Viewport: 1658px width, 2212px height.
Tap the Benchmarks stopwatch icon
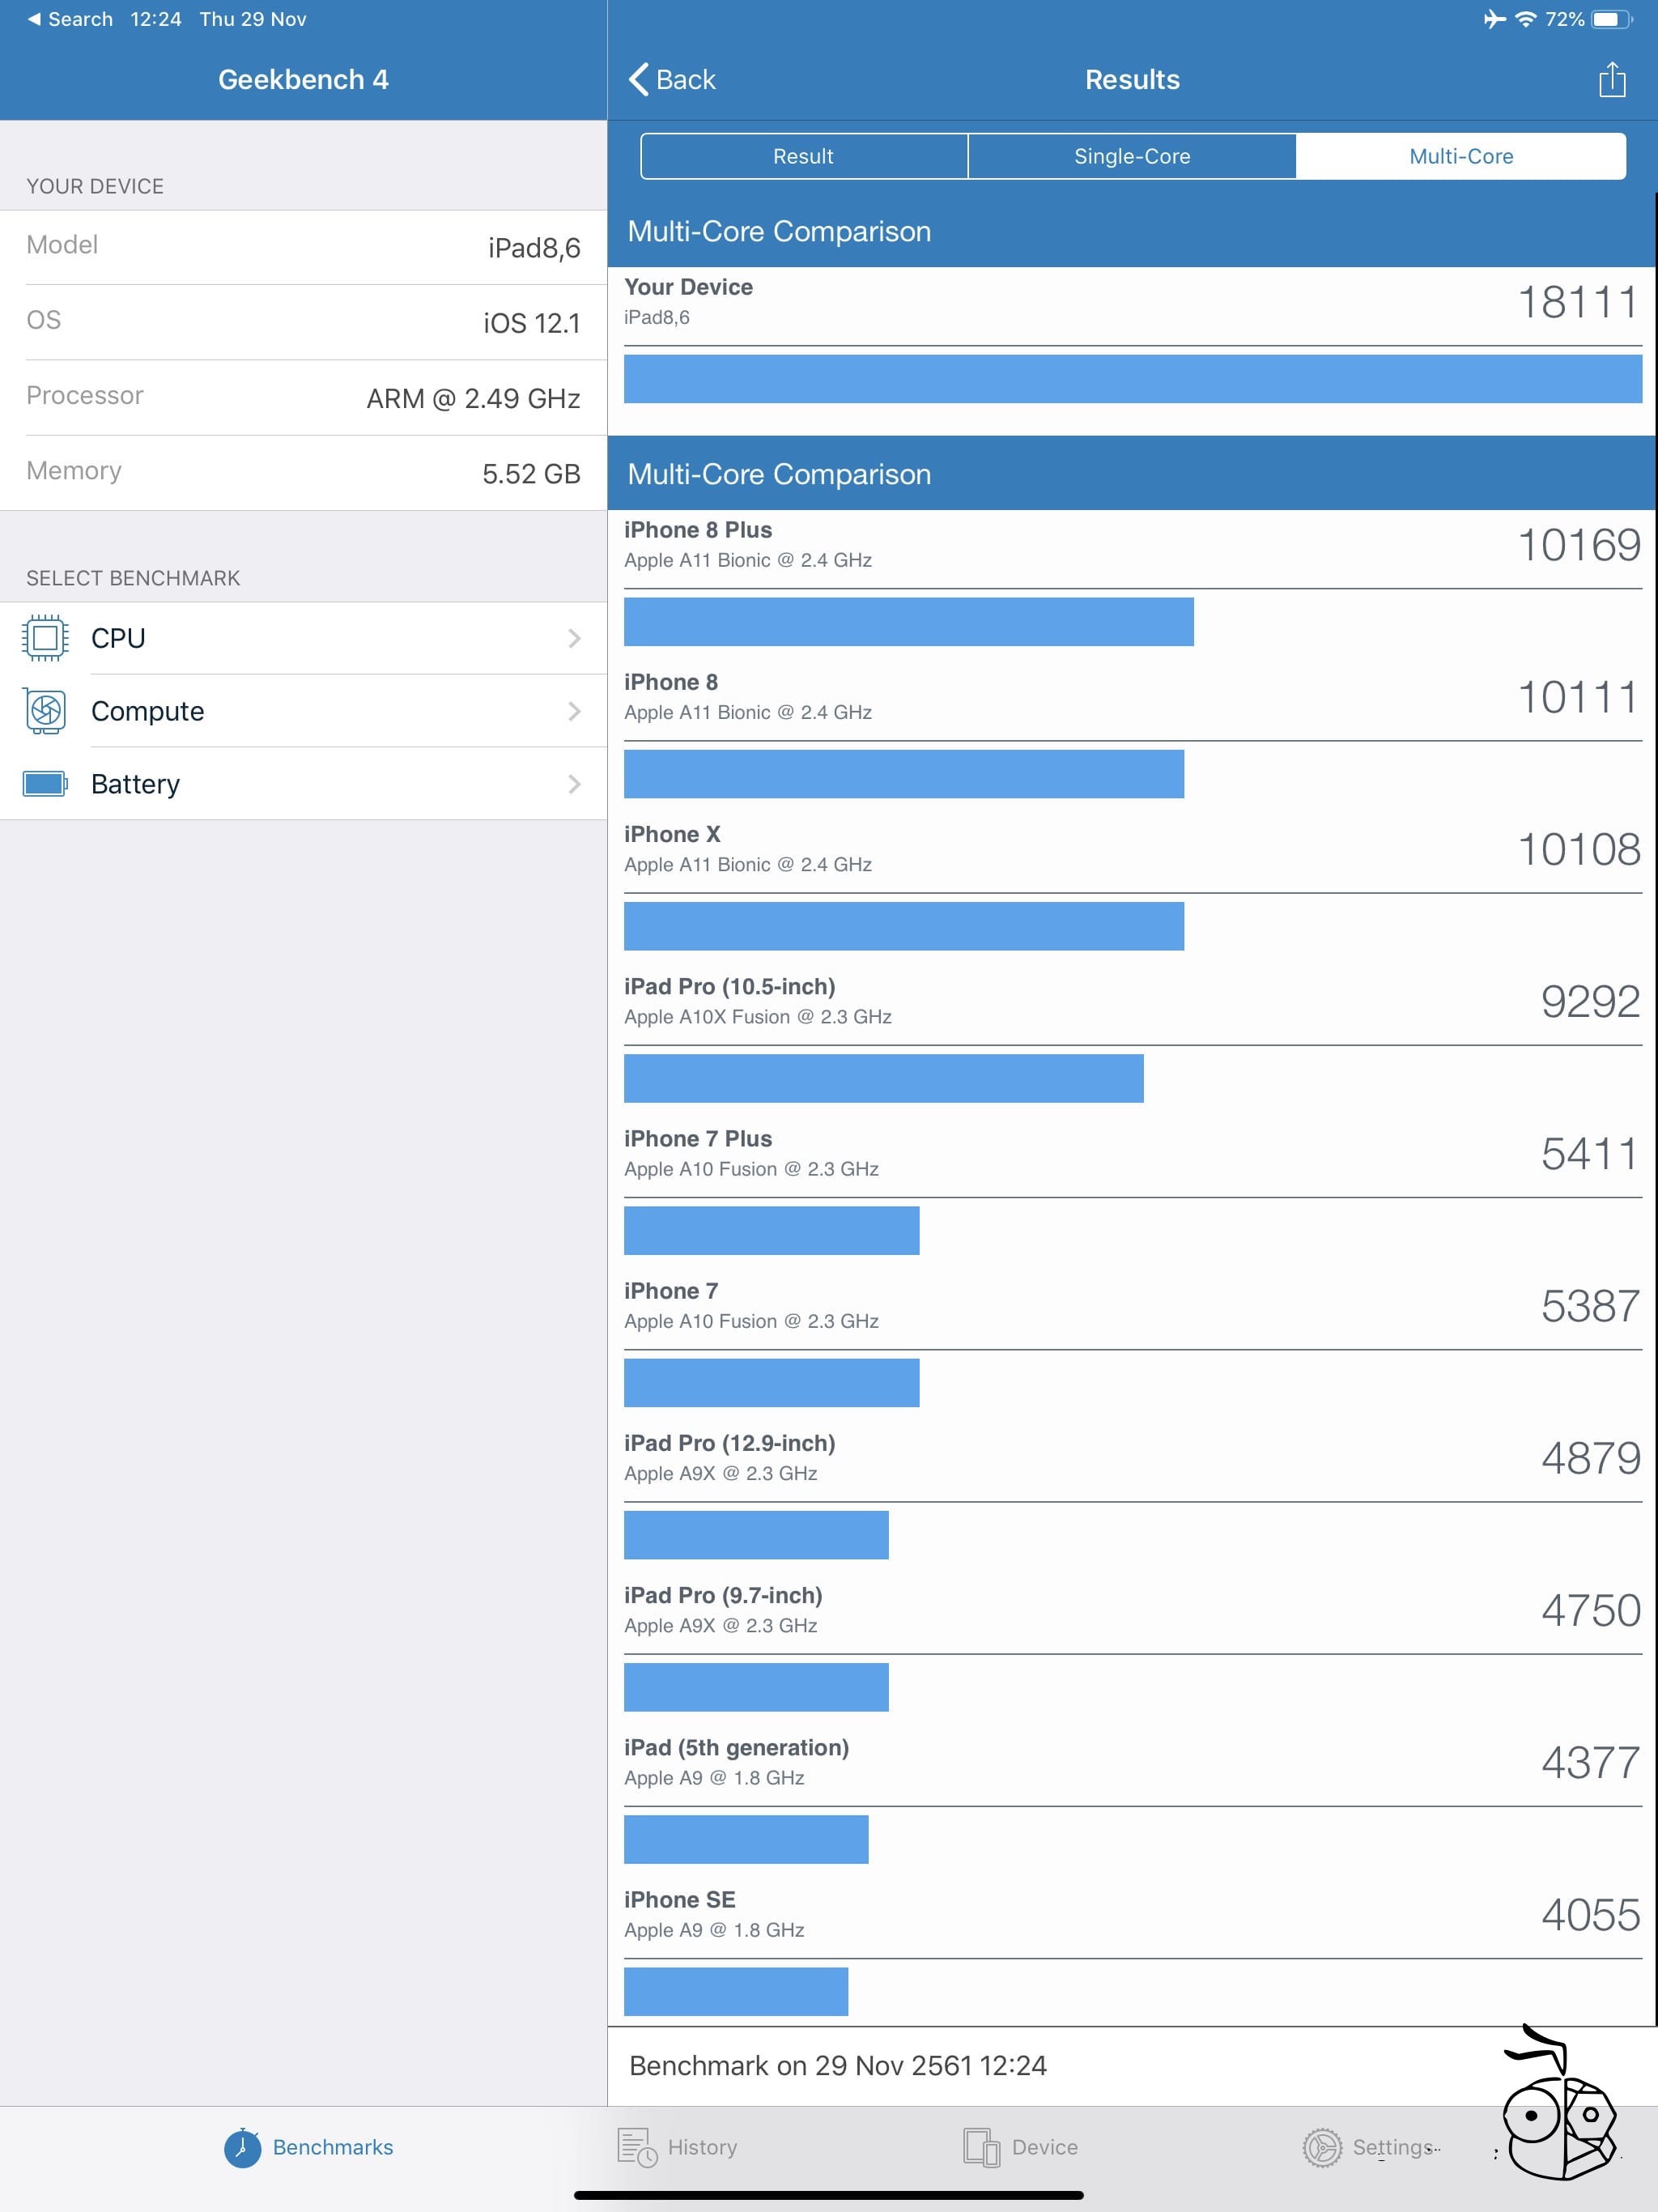(242, 2147)
